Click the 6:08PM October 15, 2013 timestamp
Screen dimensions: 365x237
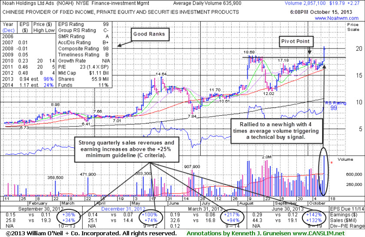pyautogui.click(x=321, y=12)
